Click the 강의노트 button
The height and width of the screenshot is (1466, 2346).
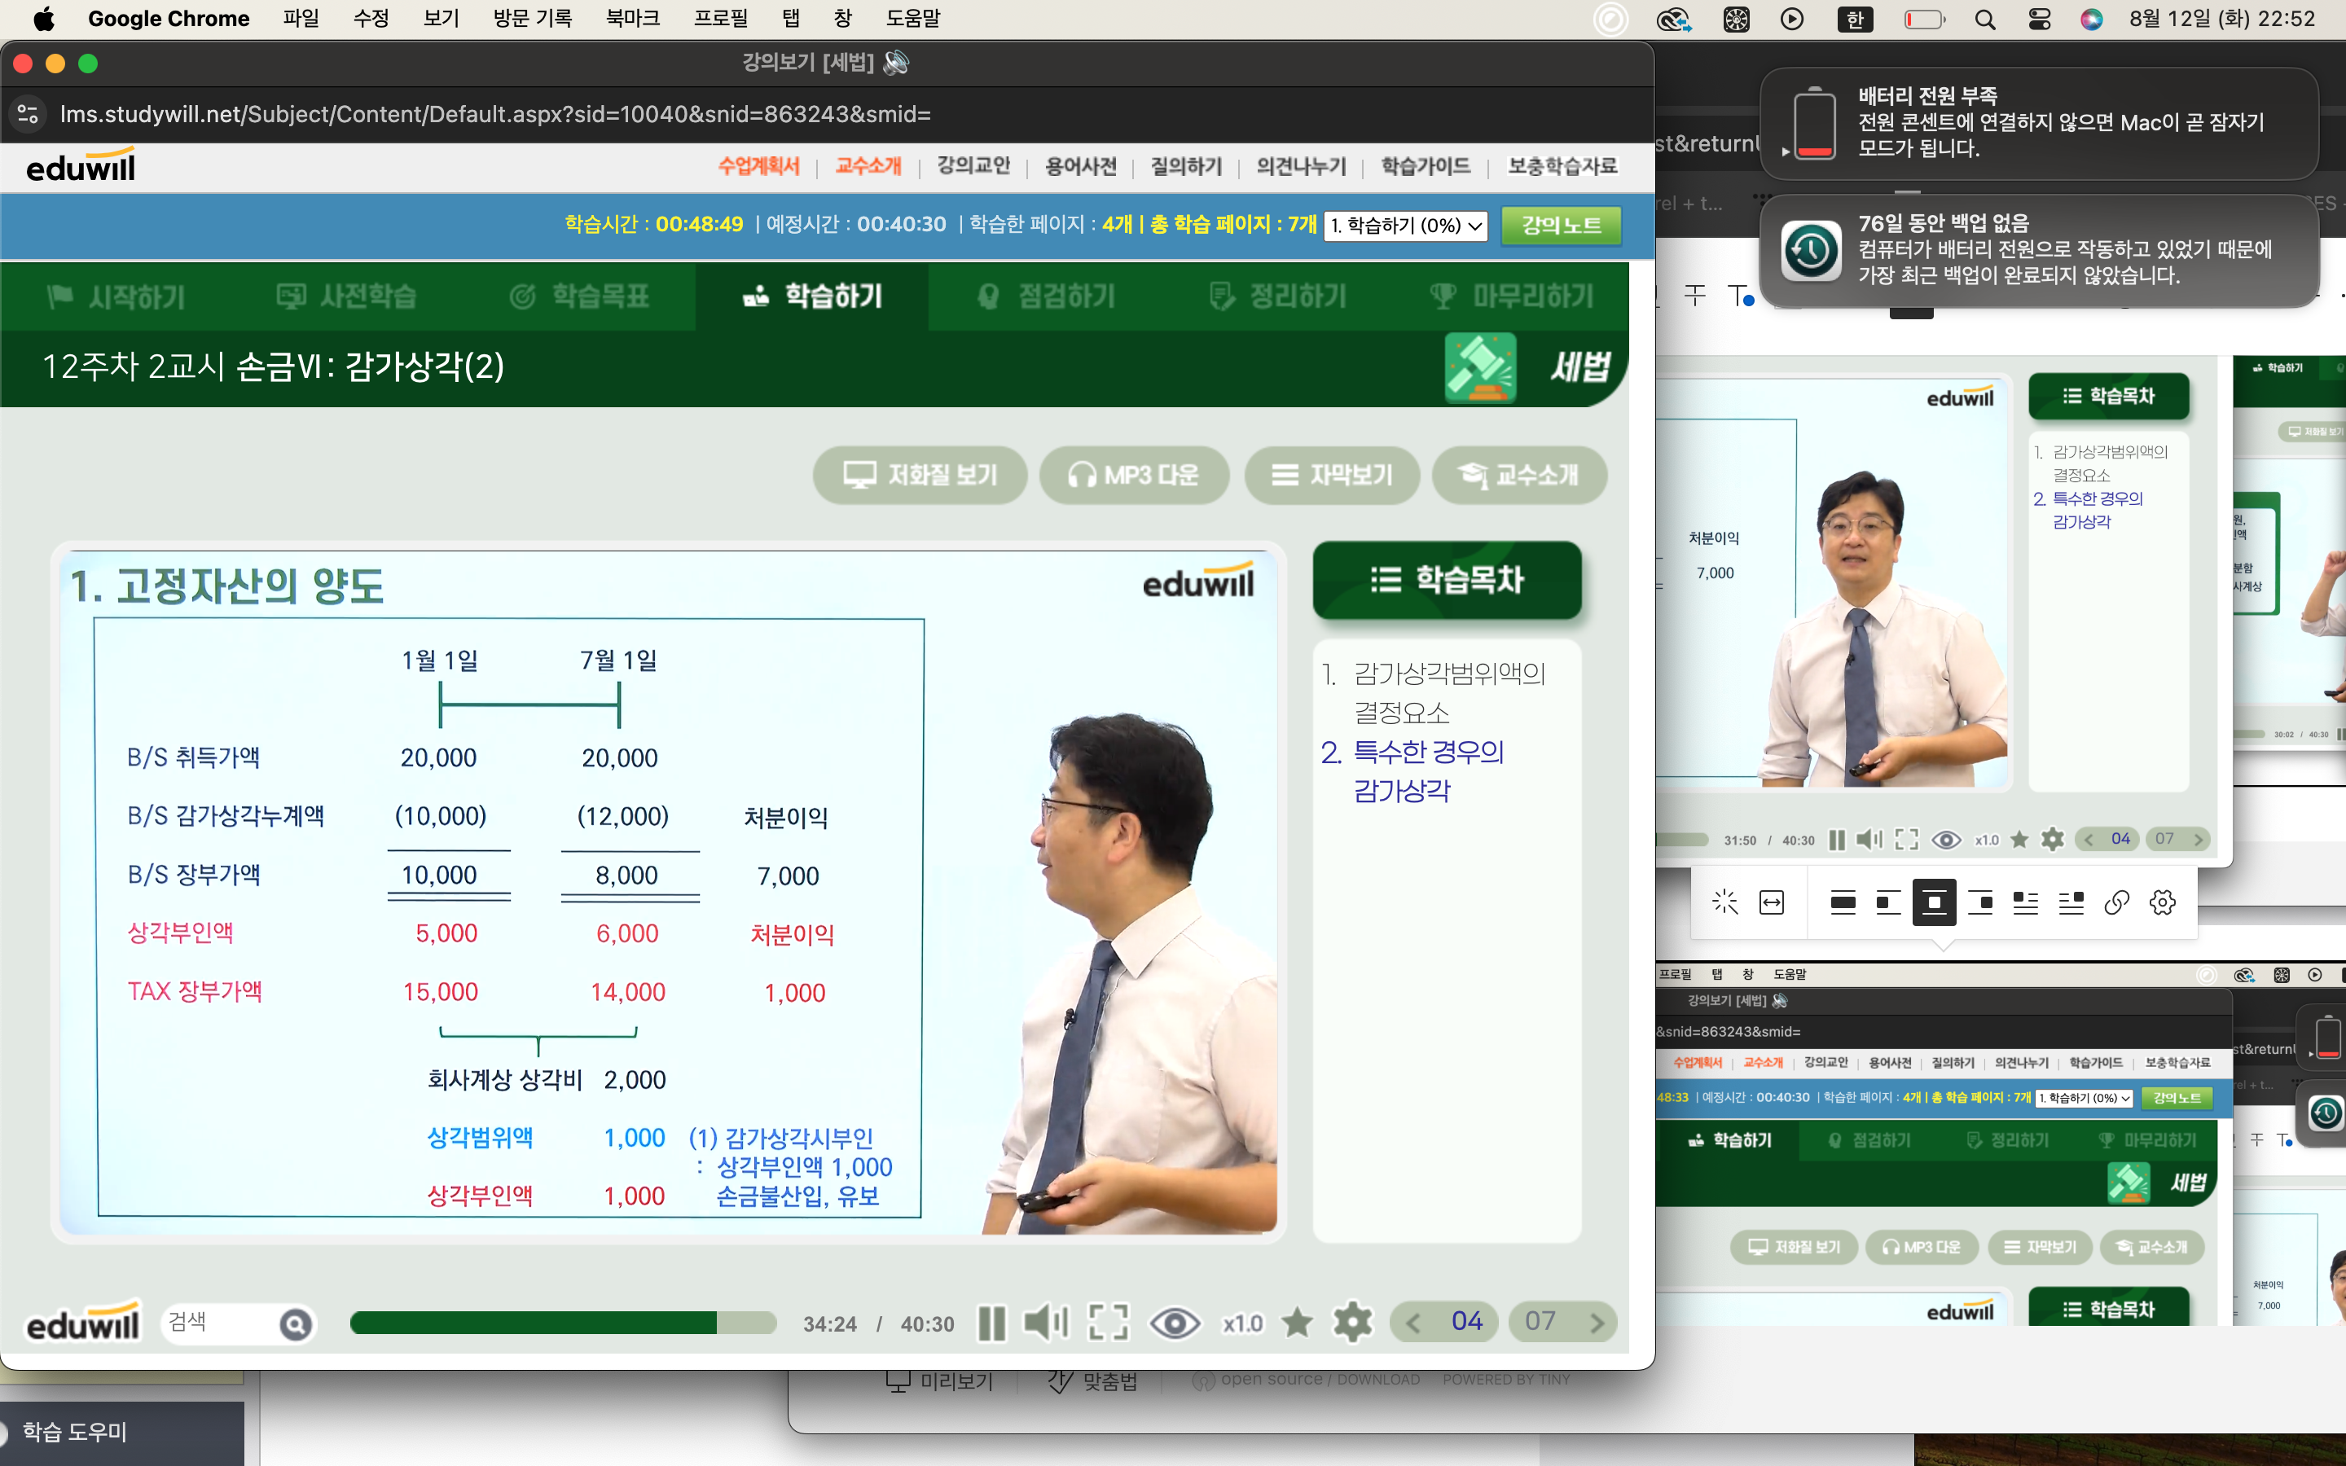click(x=1561, y=226)
